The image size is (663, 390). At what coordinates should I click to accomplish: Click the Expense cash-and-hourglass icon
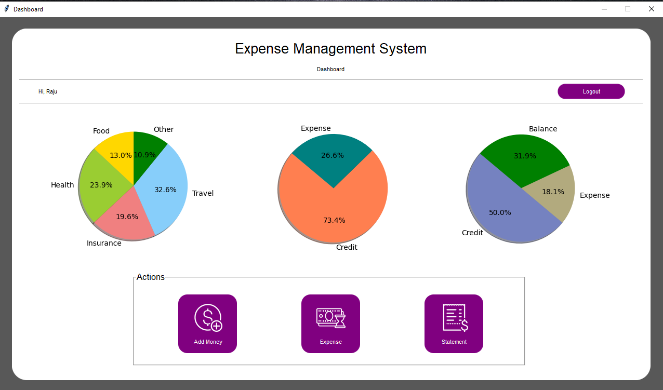point(331,318)
